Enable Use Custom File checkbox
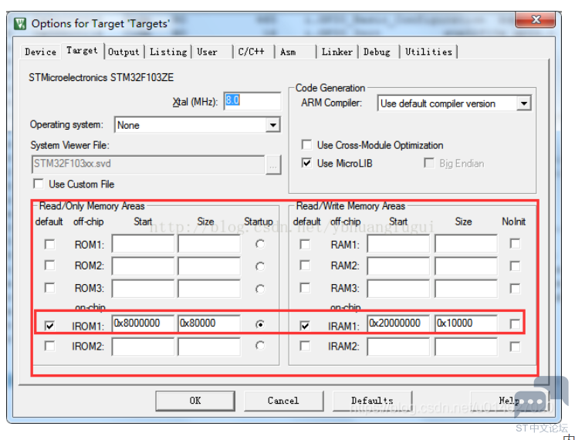This screenshot has height=440, width=575. coord(38,184)
